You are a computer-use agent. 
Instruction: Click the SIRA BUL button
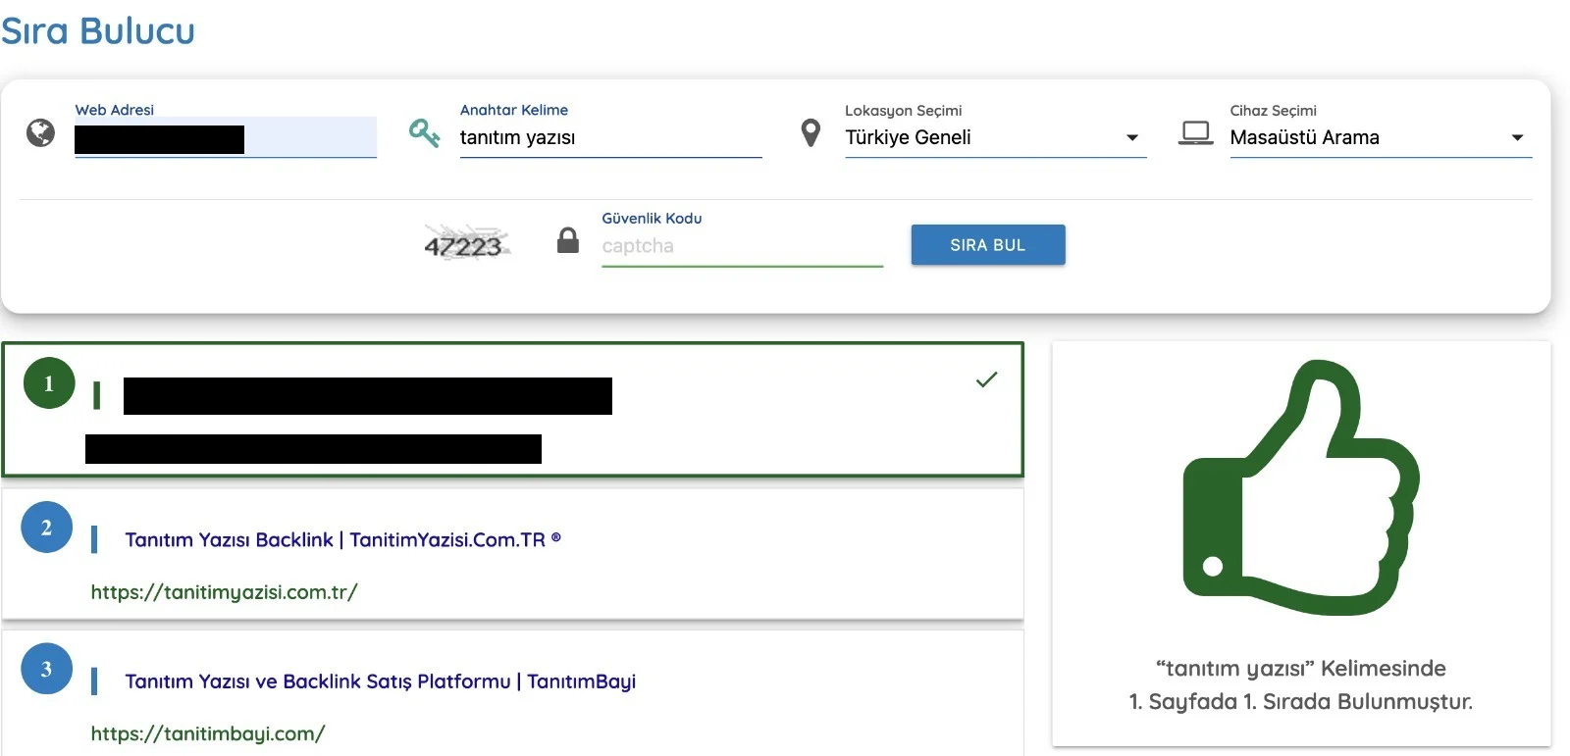[x=988, y=245]
